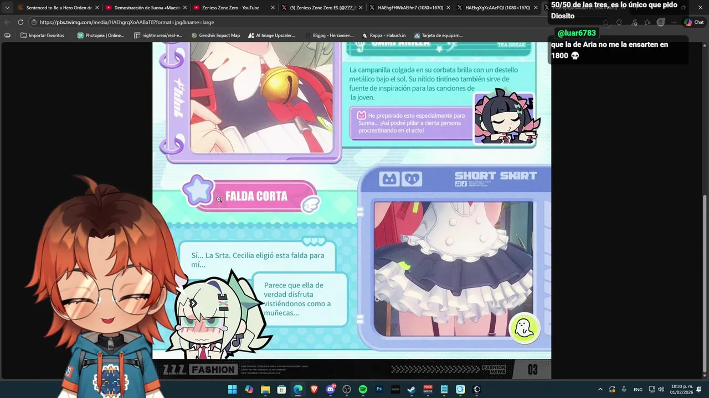
Task: Open Discord from the taskbar
Action: [x=331, y=389]
